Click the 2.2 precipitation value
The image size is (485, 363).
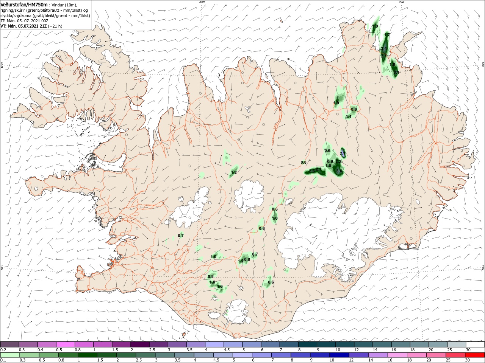(x=338, y=162)
